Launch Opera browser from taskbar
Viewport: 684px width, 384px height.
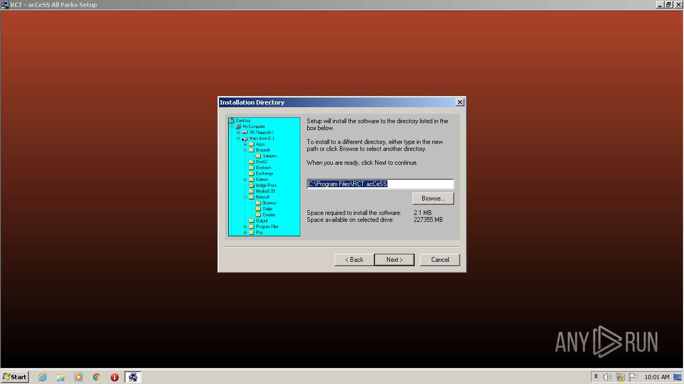114,377
